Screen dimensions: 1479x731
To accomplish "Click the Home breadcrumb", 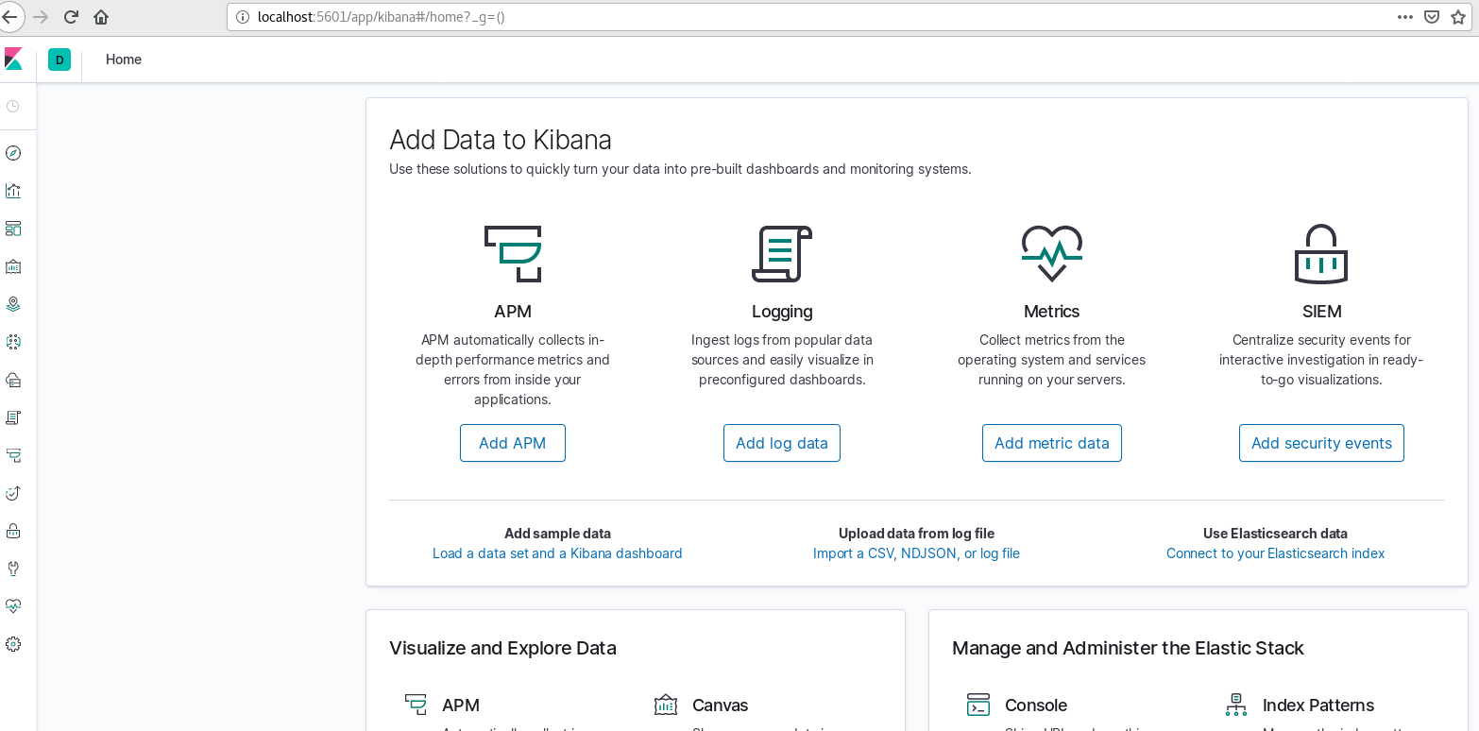I will coord(124,59).
